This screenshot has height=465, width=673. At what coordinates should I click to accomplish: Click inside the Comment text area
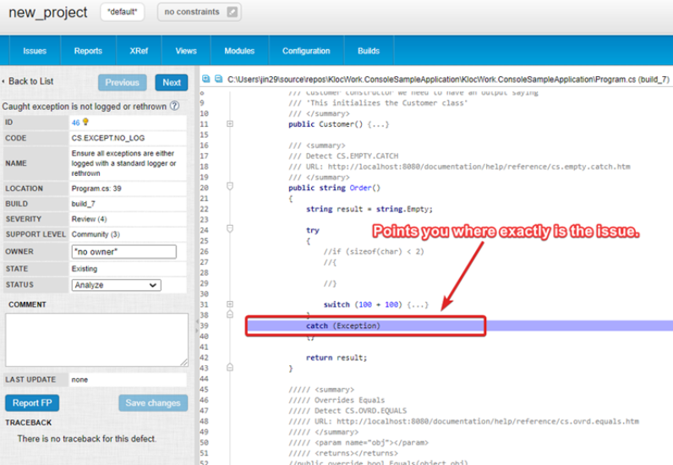coord(96,340)
